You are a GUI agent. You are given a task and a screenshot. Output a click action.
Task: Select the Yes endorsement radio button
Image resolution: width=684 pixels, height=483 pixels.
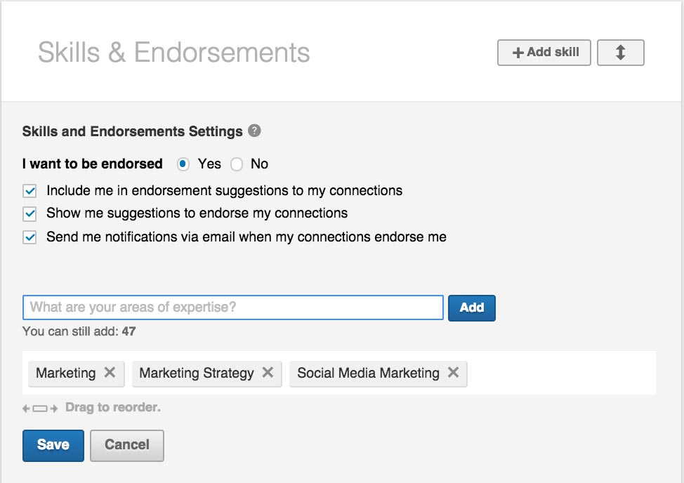(x=183, y=164)
